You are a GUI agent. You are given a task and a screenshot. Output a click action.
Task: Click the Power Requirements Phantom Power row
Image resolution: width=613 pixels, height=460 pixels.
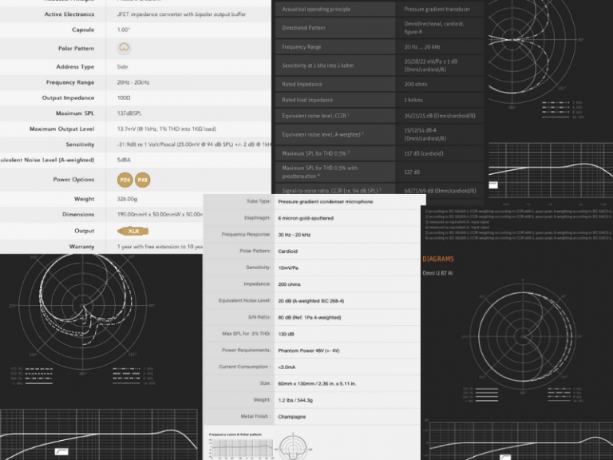(311, 350)
